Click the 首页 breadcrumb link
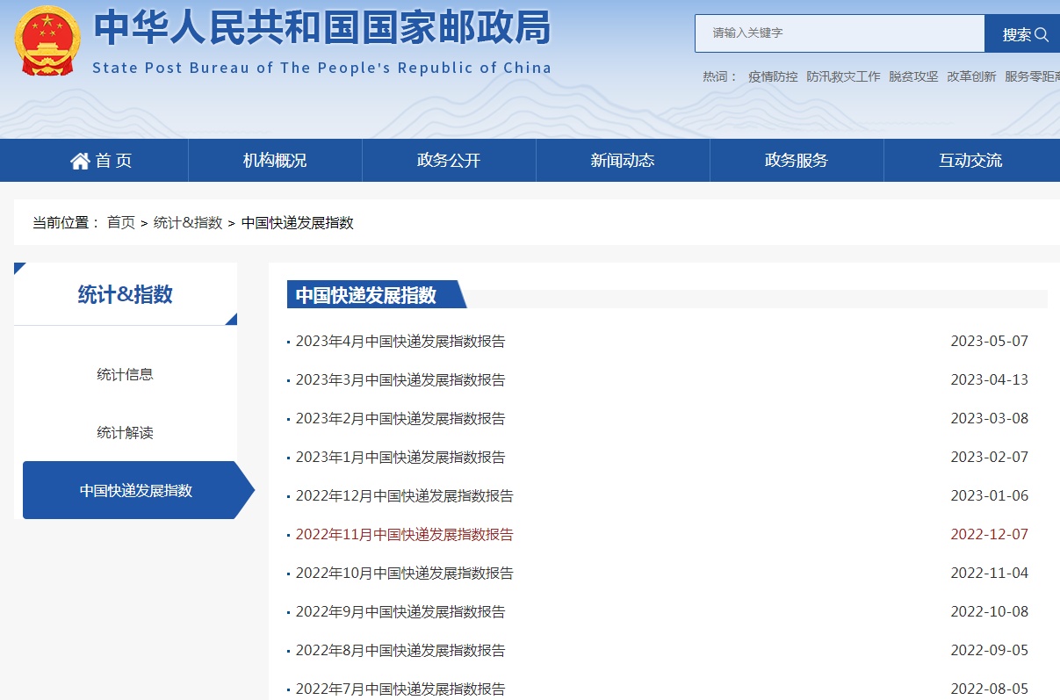The image size is (1060, 700). [x=121, y=223]
